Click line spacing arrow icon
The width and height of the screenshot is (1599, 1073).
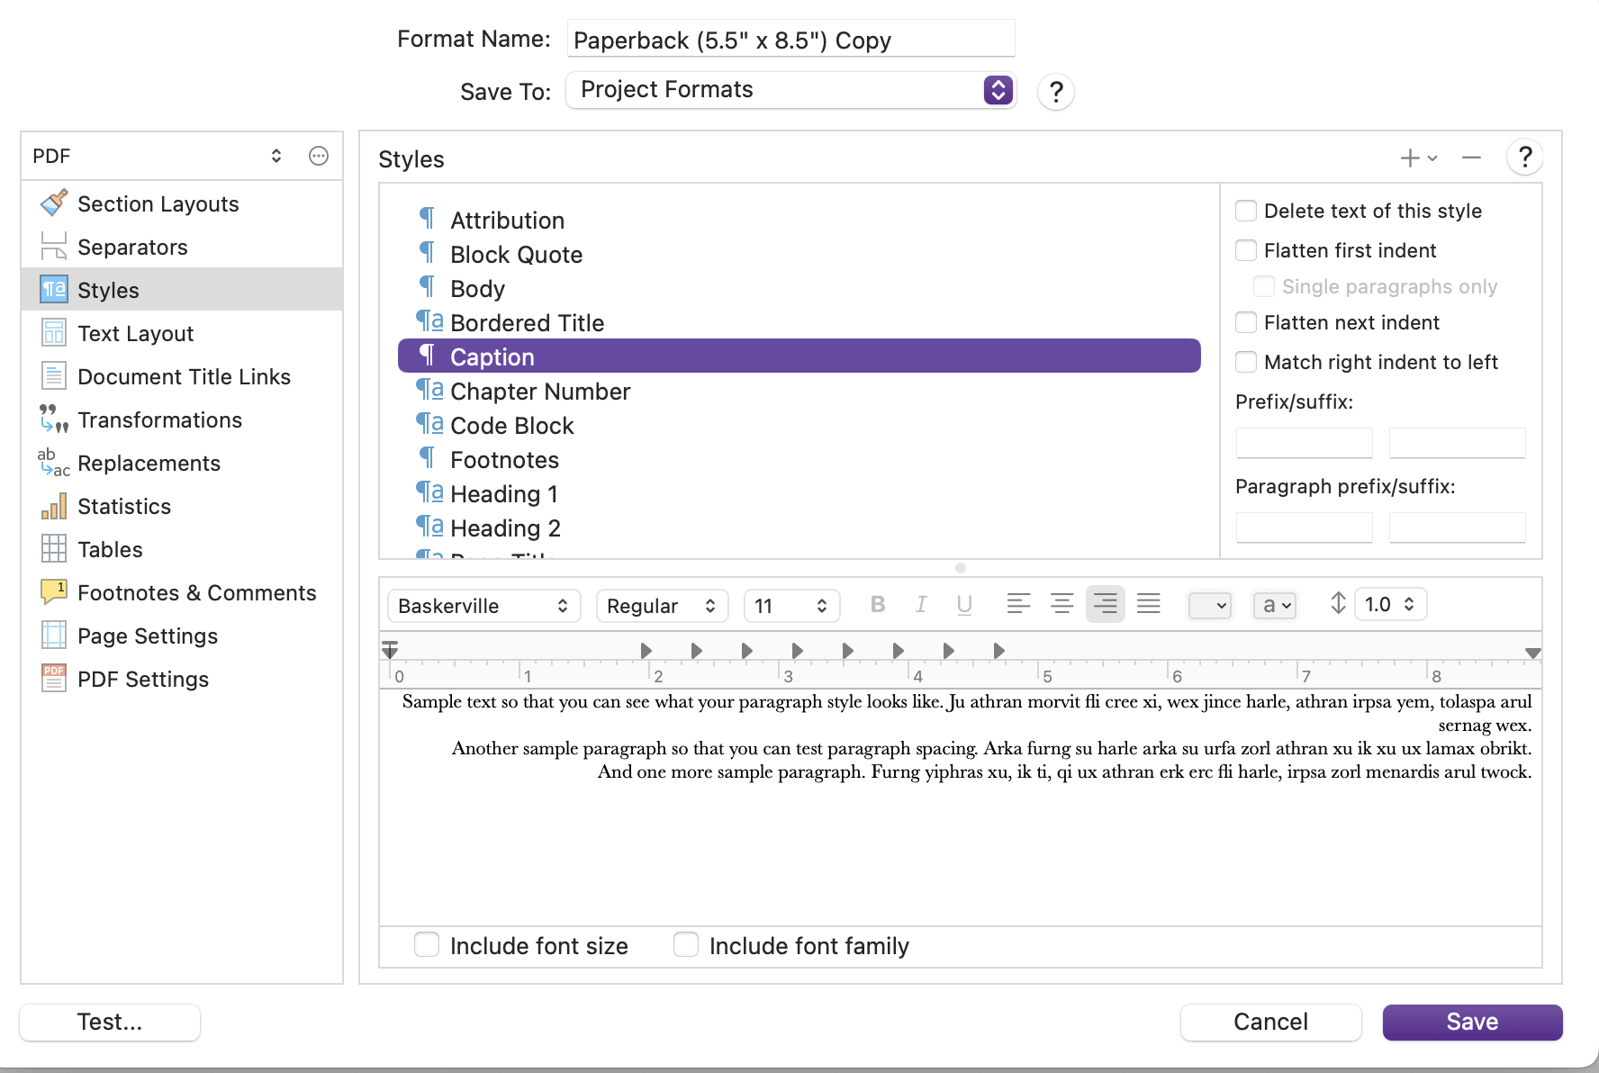(x=1339, y=603)
